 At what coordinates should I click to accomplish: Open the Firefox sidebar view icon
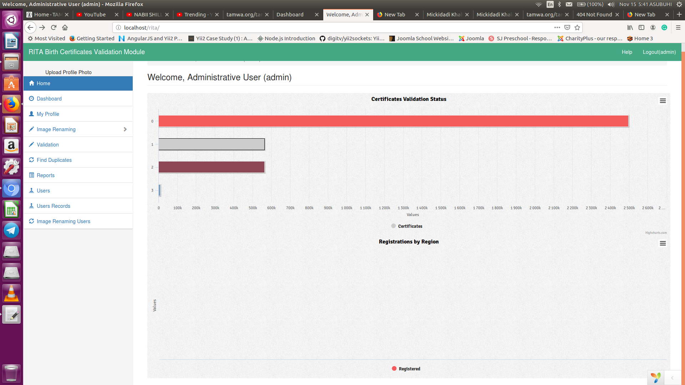(x=641, y=27)
